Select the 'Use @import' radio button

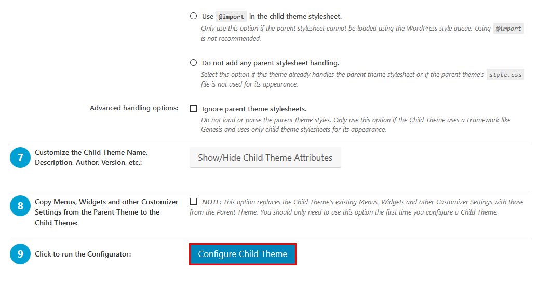point(194,16)
